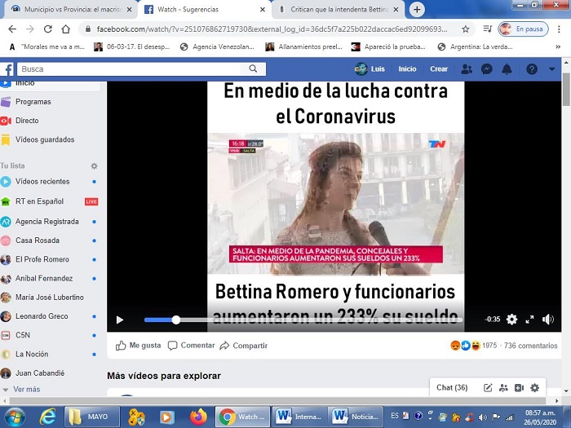Open Agencia Registrada in the list

[x=47, y=221]
